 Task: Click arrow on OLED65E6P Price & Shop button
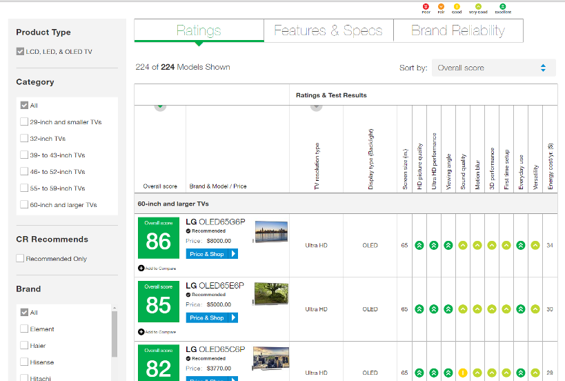(233, 317)
